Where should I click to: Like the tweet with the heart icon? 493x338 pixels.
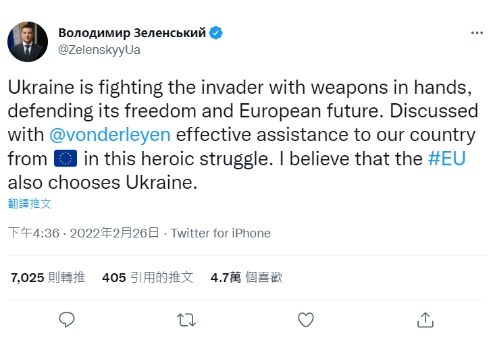[x=306, y=318]
